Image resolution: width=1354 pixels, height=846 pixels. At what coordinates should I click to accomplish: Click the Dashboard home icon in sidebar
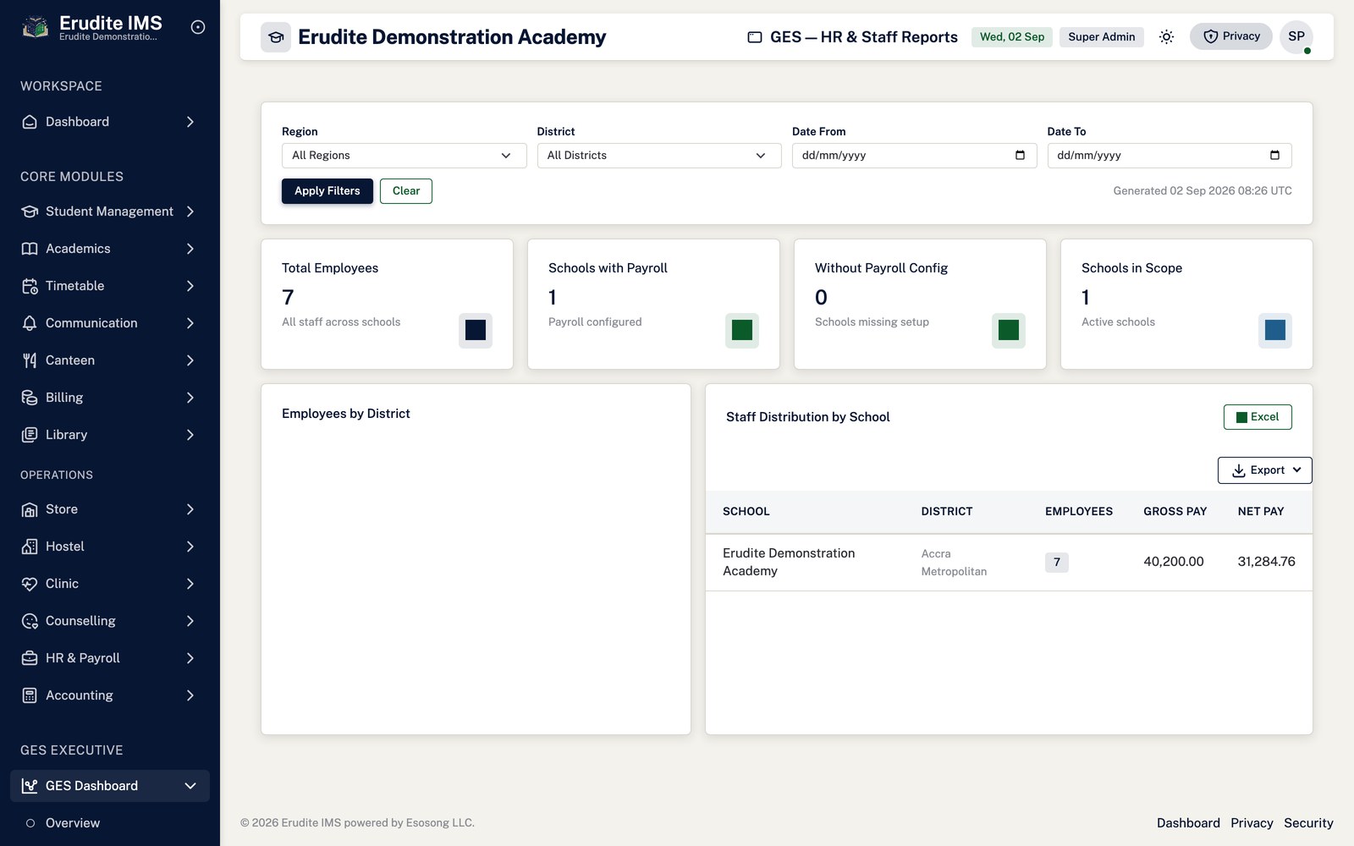click(30, 122)
